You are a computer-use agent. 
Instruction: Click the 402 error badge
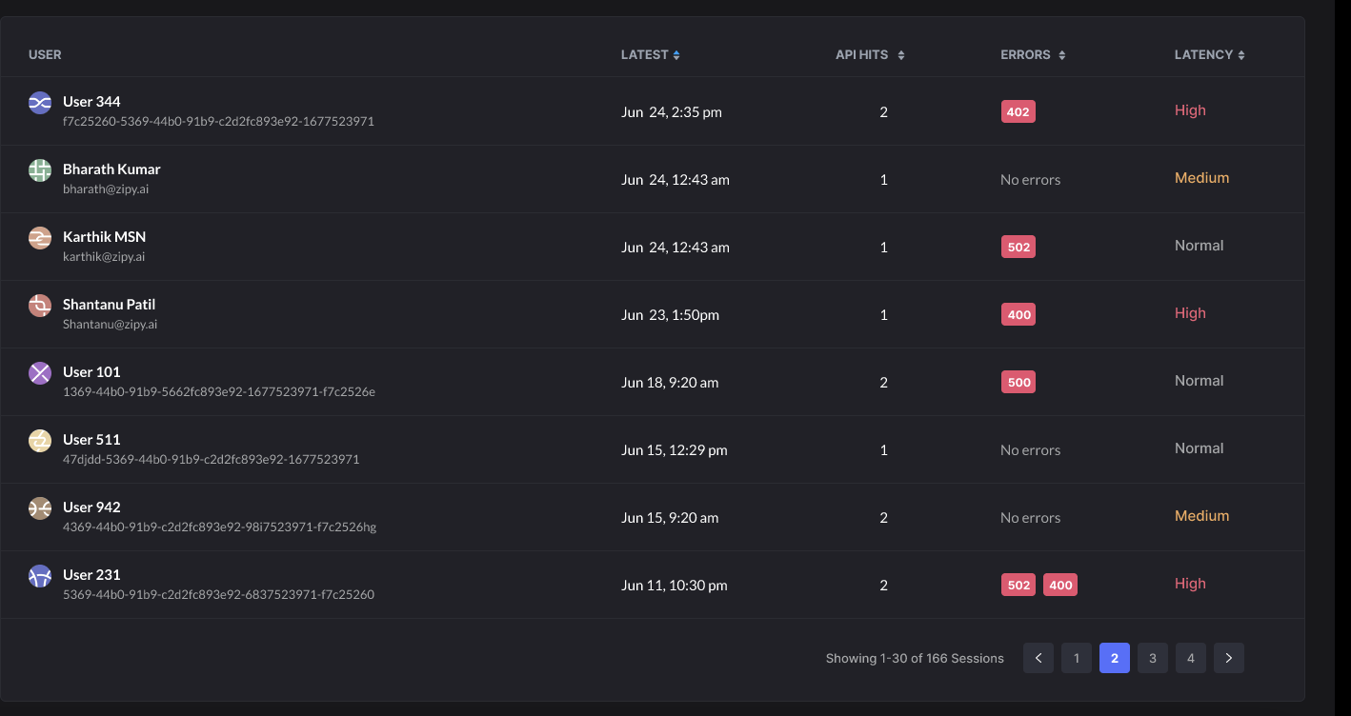point(1018,111)
